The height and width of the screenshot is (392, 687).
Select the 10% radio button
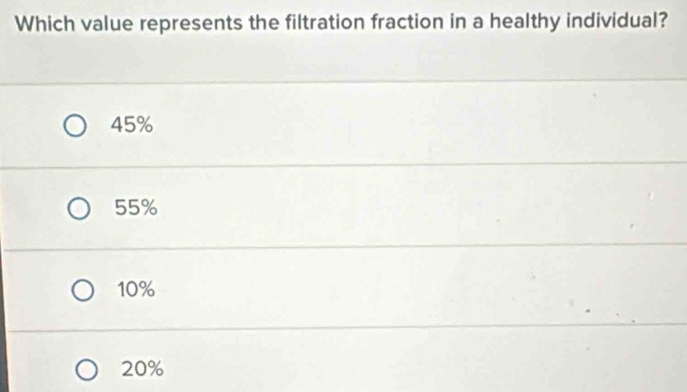pyautogui.click(x=82, y=291)
